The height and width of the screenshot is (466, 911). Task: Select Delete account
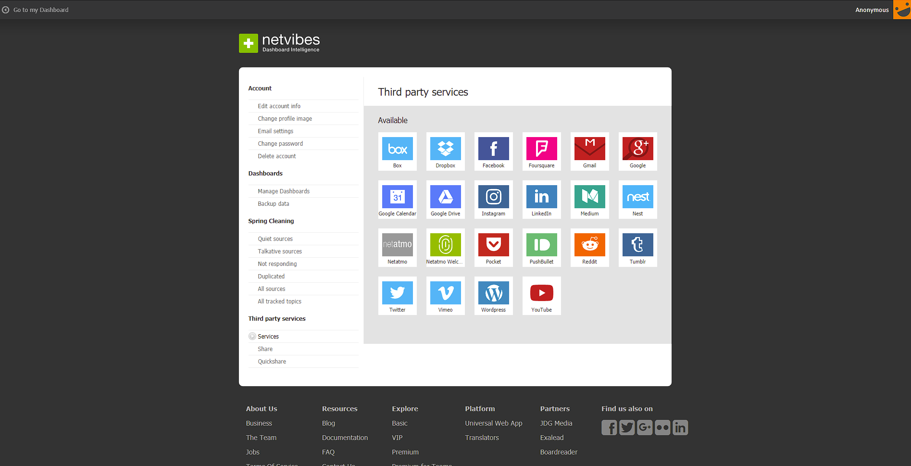point(277,156)
